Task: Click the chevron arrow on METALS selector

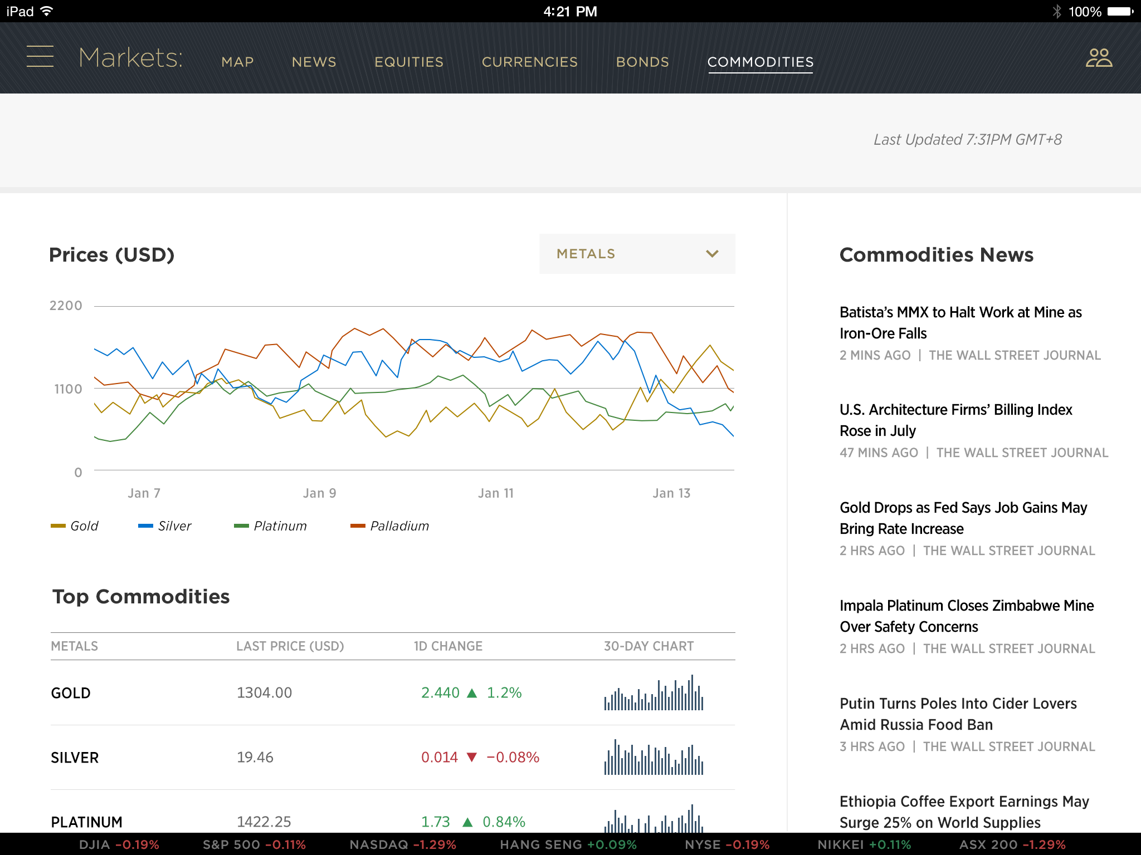Action: click(x=712, y=254)
